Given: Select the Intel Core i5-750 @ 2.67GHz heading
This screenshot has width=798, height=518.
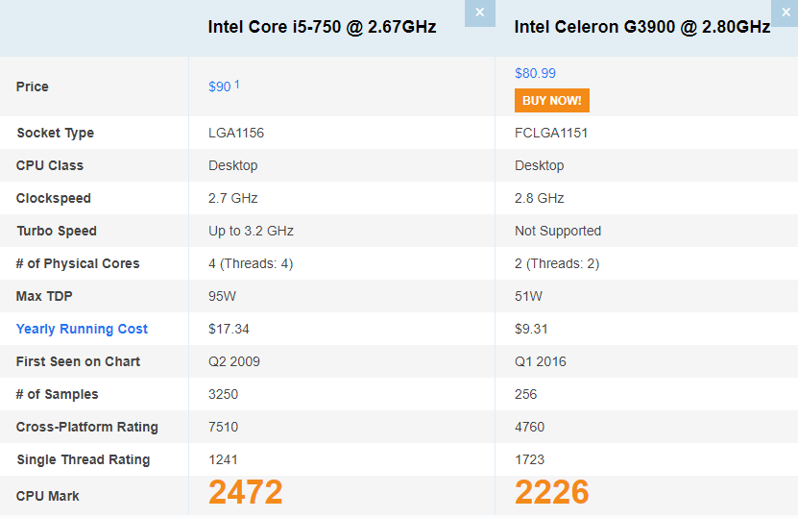Looking at the screenshot, I should coord(322,27).
